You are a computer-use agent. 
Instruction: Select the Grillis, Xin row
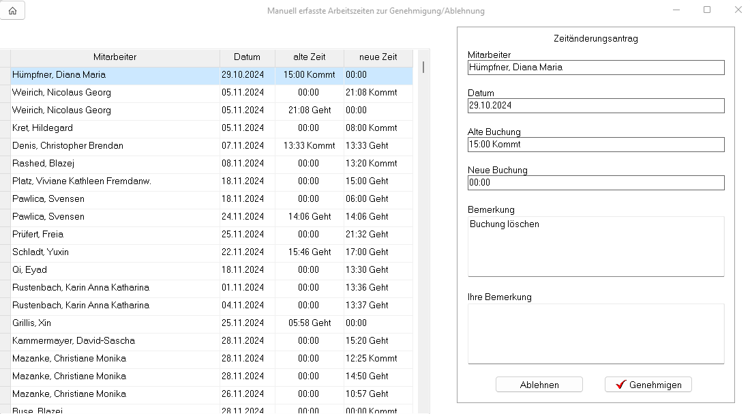pos(31,323)
